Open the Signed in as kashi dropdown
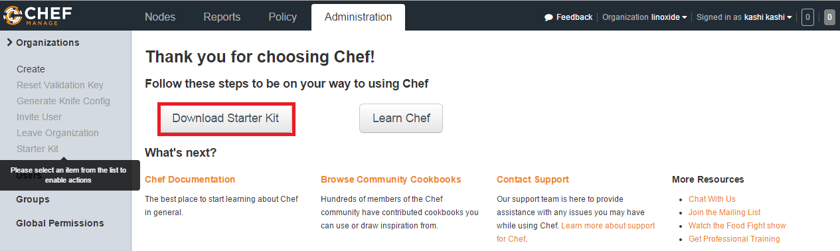The image size is (840, 251). coord(744,17)
